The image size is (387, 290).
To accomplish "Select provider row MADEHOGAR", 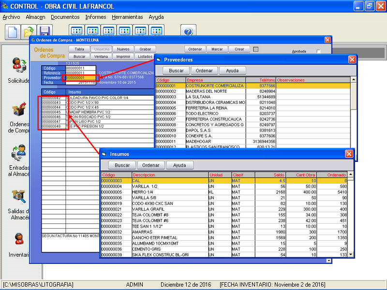I will click(x=253, y=142).
